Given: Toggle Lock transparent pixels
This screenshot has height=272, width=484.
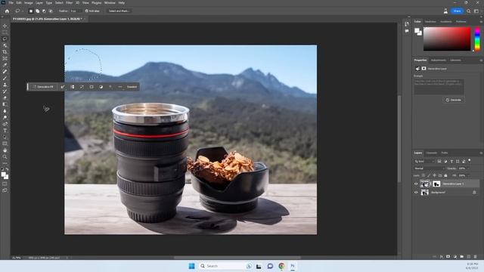Looking at the screenshot, I should click(423, 175).
